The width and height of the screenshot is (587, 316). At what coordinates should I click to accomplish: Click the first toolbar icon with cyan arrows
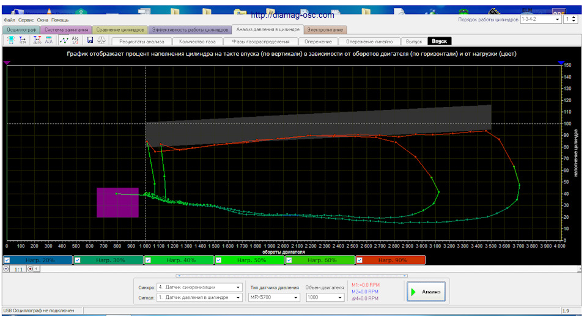pyautogui.click(x=10, y=40)
